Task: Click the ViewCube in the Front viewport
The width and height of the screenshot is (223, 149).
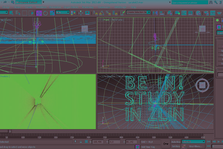Action: pos(202,29)
